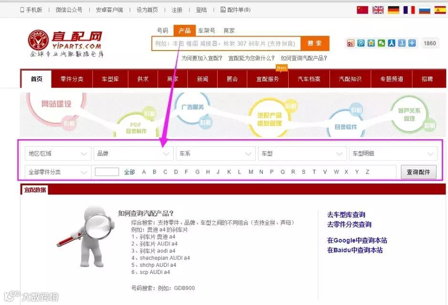Expand the 品牌 dropdown
Screen dimensions: 448x305
pyautogui.click(x=134, y=153)
